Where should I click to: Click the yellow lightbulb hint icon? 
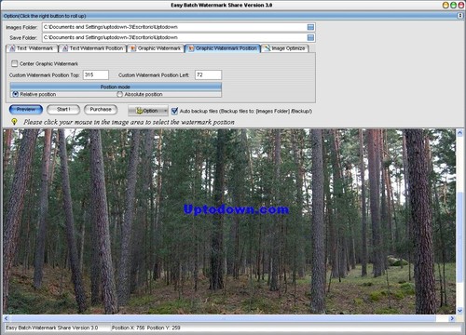(14, 122)
